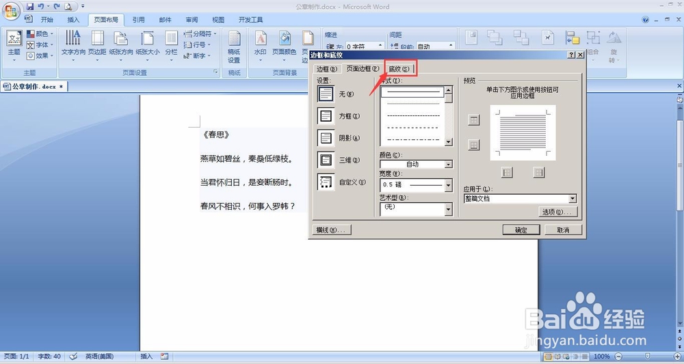Switch to the 开发工具 ribbon tab
Viewport: 684px width, 364px height.
click(251, 20)
